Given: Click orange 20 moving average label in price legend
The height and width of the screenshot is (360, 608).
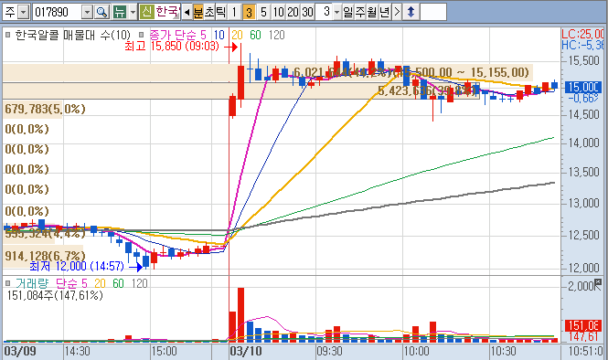Looking at the screenshot, I should tap(237, 36).
